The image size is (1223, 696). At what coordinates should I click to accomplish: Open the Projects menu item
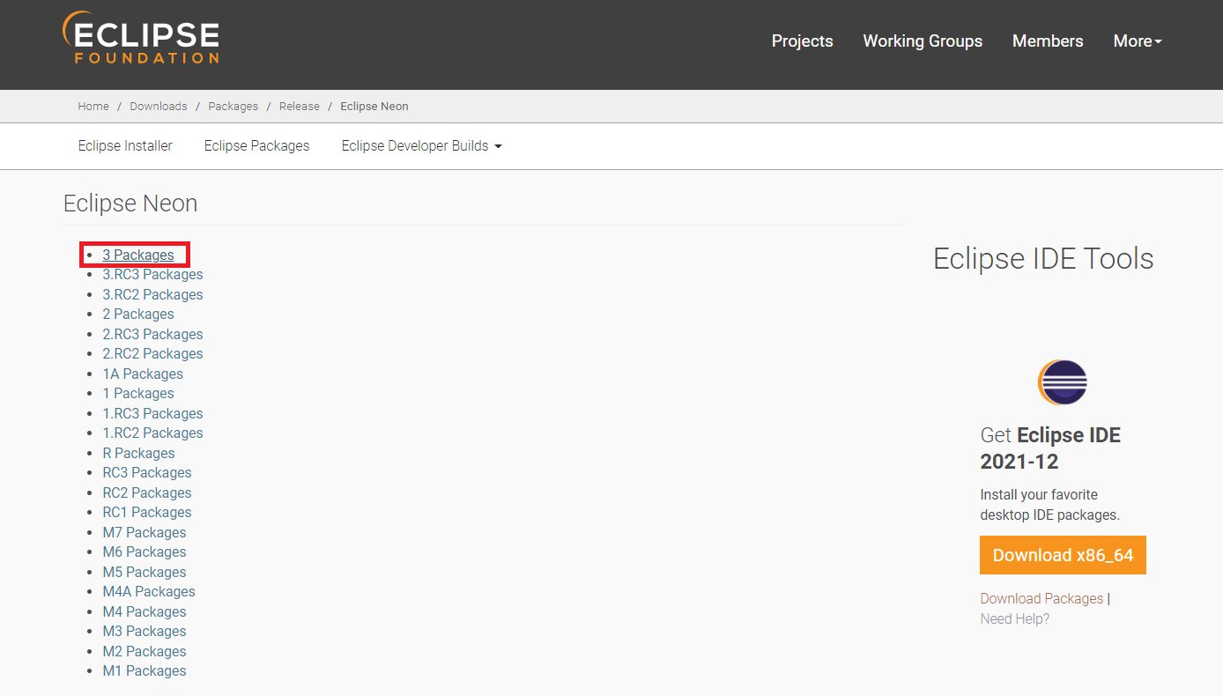802,41
